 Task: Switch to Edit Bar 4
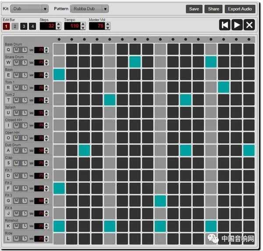coord(32,27)
